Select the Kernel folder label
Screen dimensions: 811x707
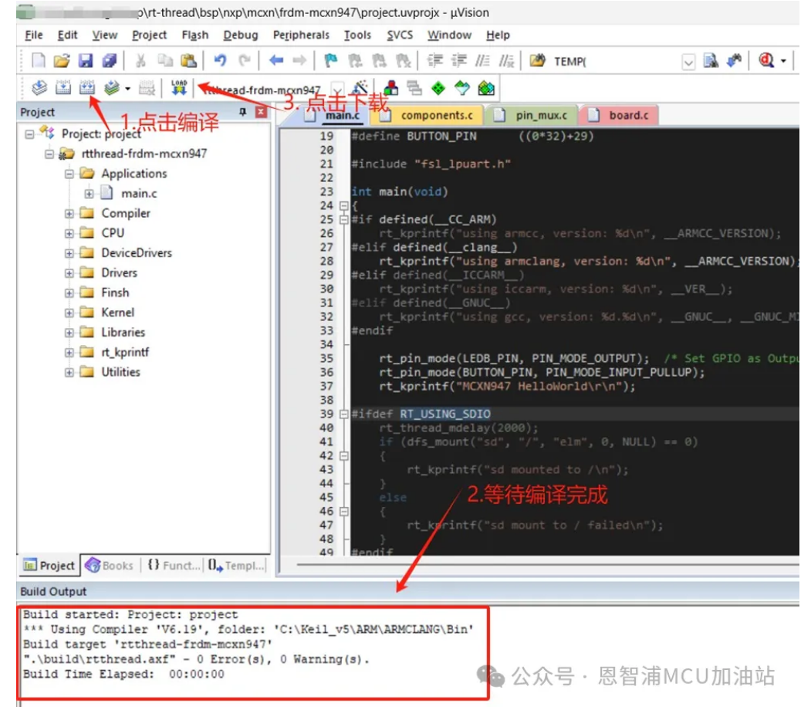[118, 313]
